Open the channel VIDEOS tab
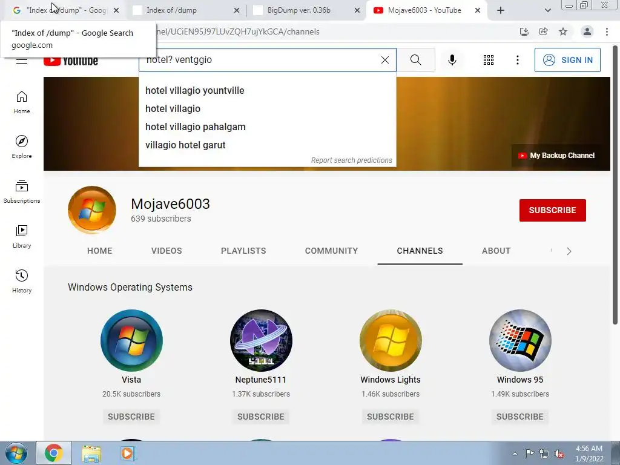 (x=167, y=251)
